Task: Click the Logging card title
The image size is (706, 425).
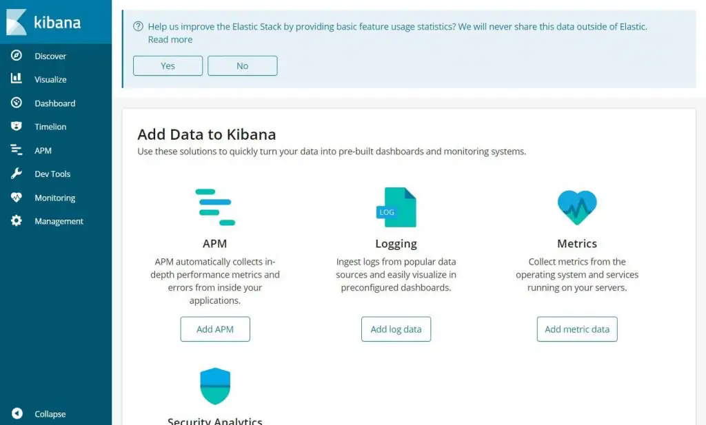Action: tap(396, 245)
